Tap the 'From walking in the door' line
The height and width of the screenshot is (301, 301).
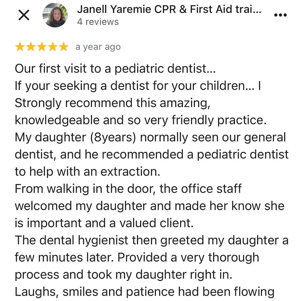[128, 189]
